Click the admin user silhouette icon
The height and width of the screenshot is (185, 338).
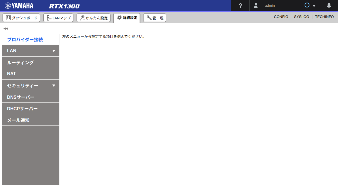(256, 5)
